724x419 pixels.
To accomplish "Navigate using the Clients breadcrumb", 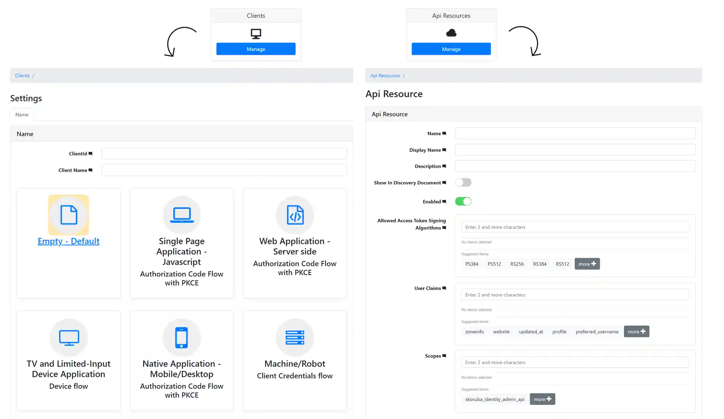I will (22, 75).
